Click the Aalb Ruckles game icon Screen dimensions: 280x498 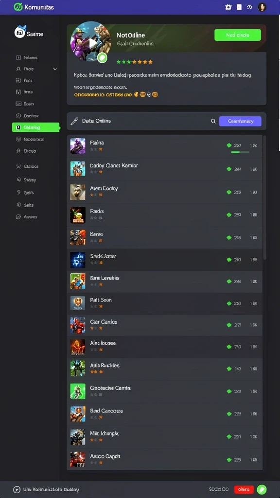coord(78,369)
